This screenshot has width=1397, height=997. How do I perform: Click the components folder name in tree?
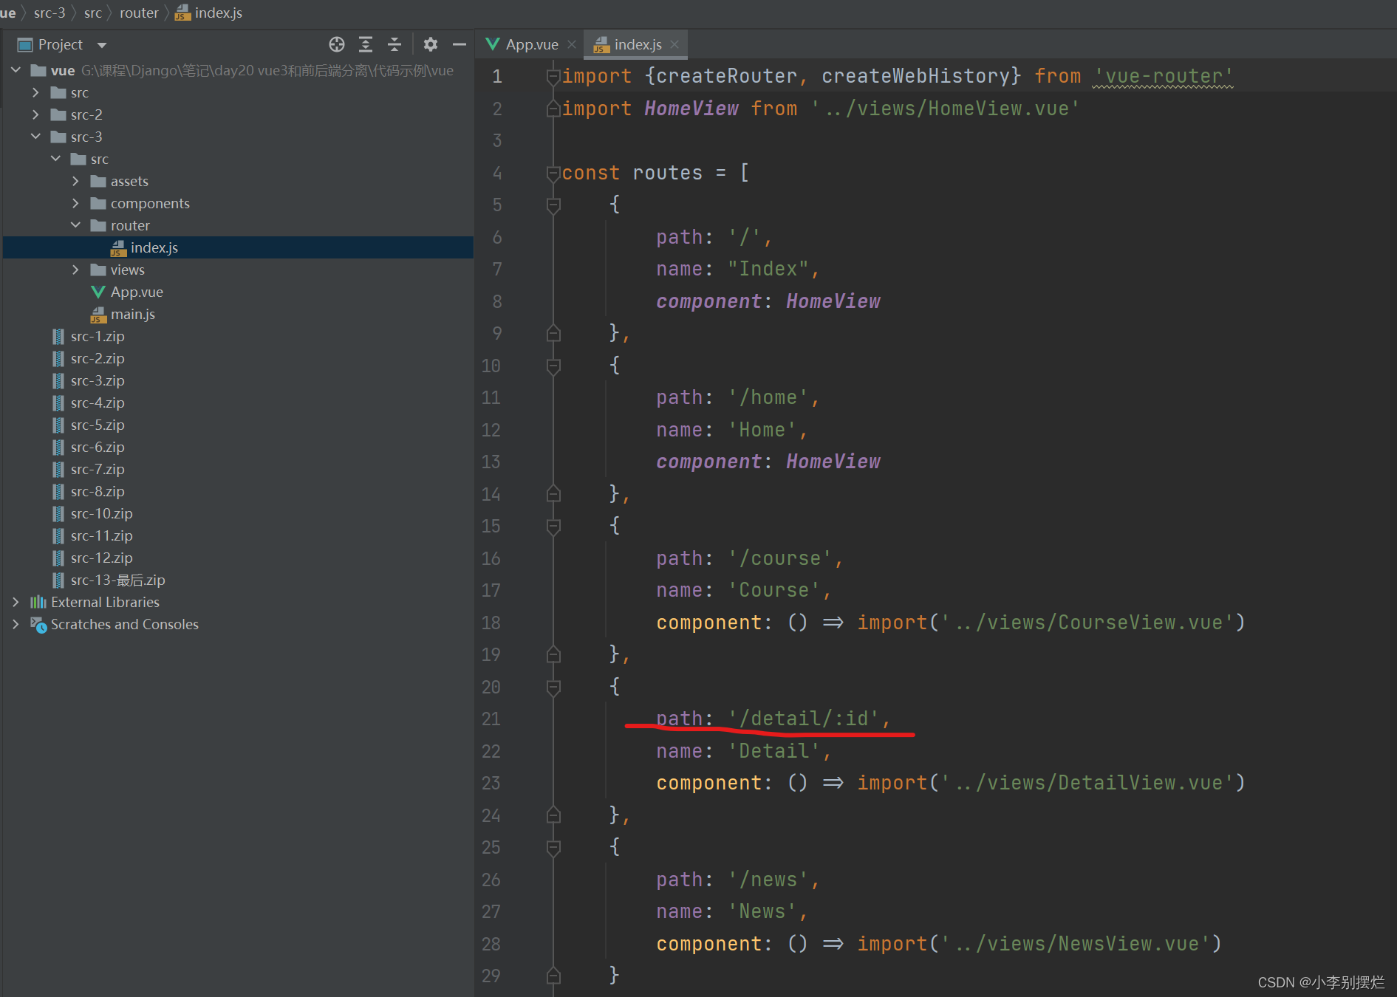tap(150, 203)
